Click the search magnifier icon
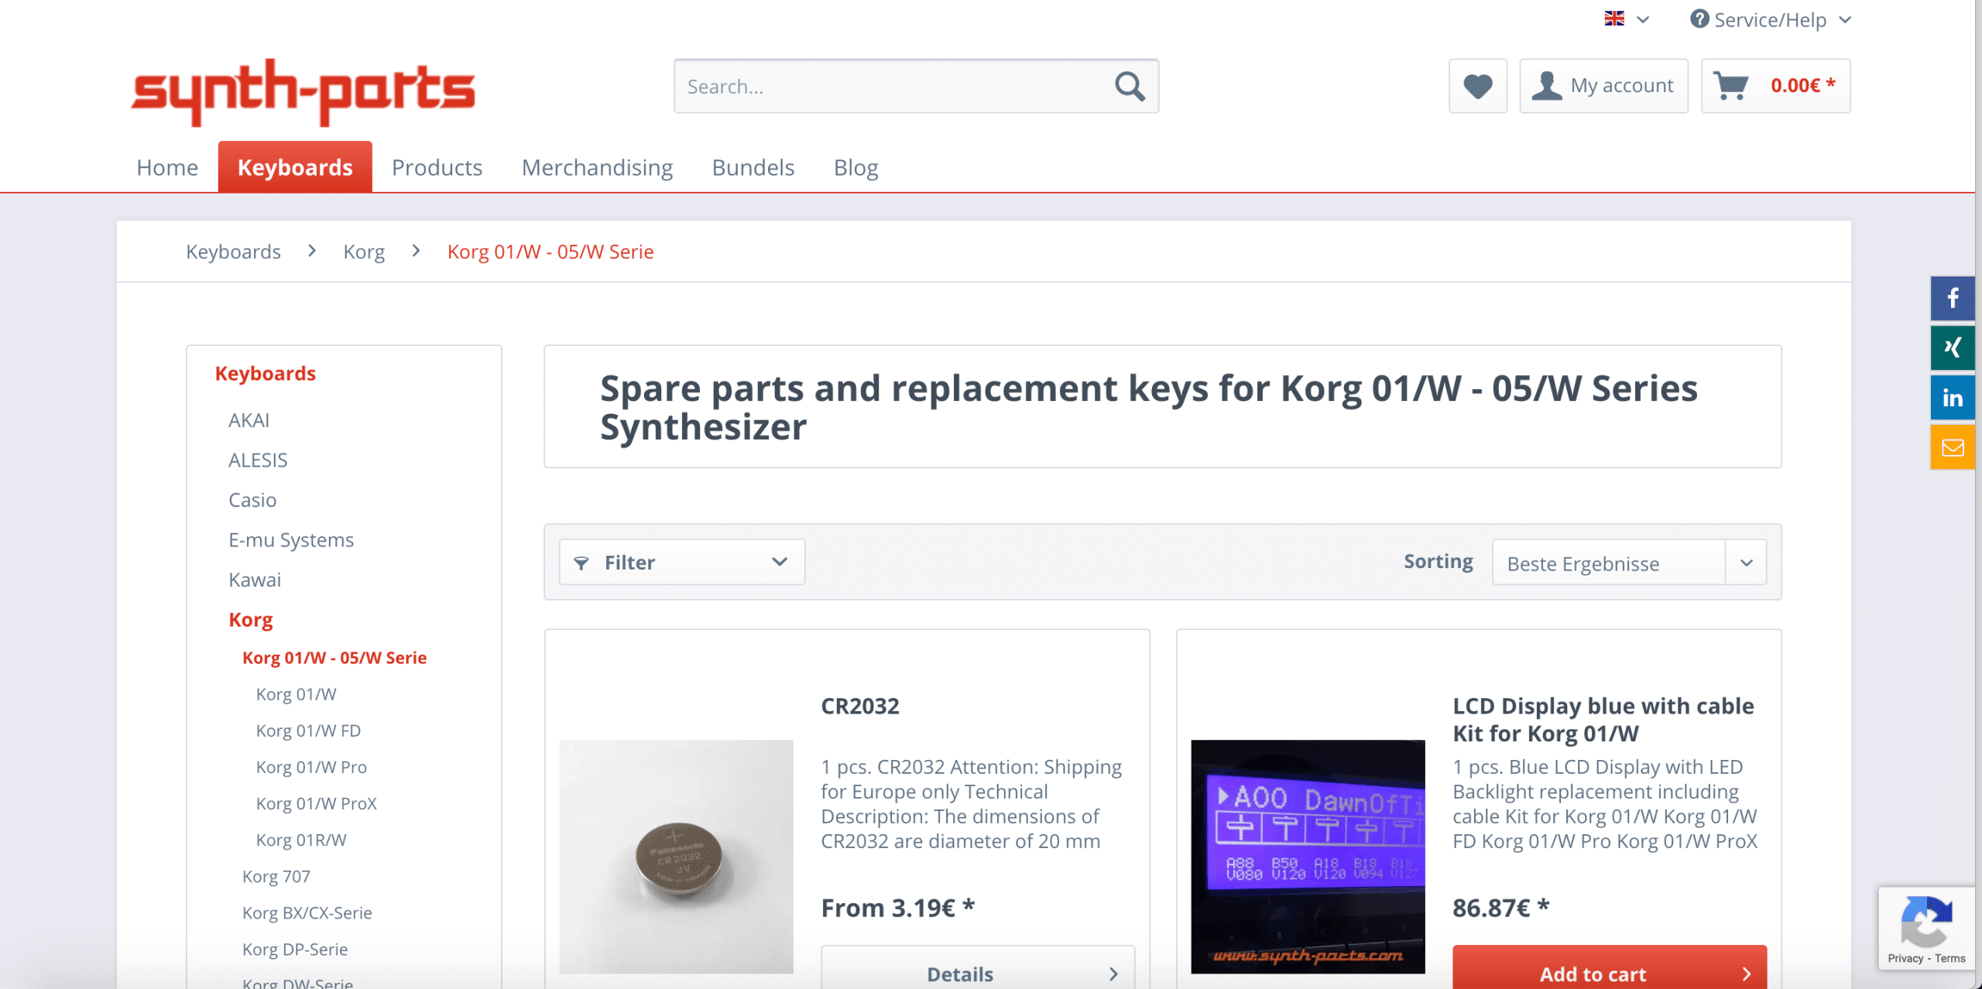Viewport: 1982px width, 989px height. coord(1130,86)
